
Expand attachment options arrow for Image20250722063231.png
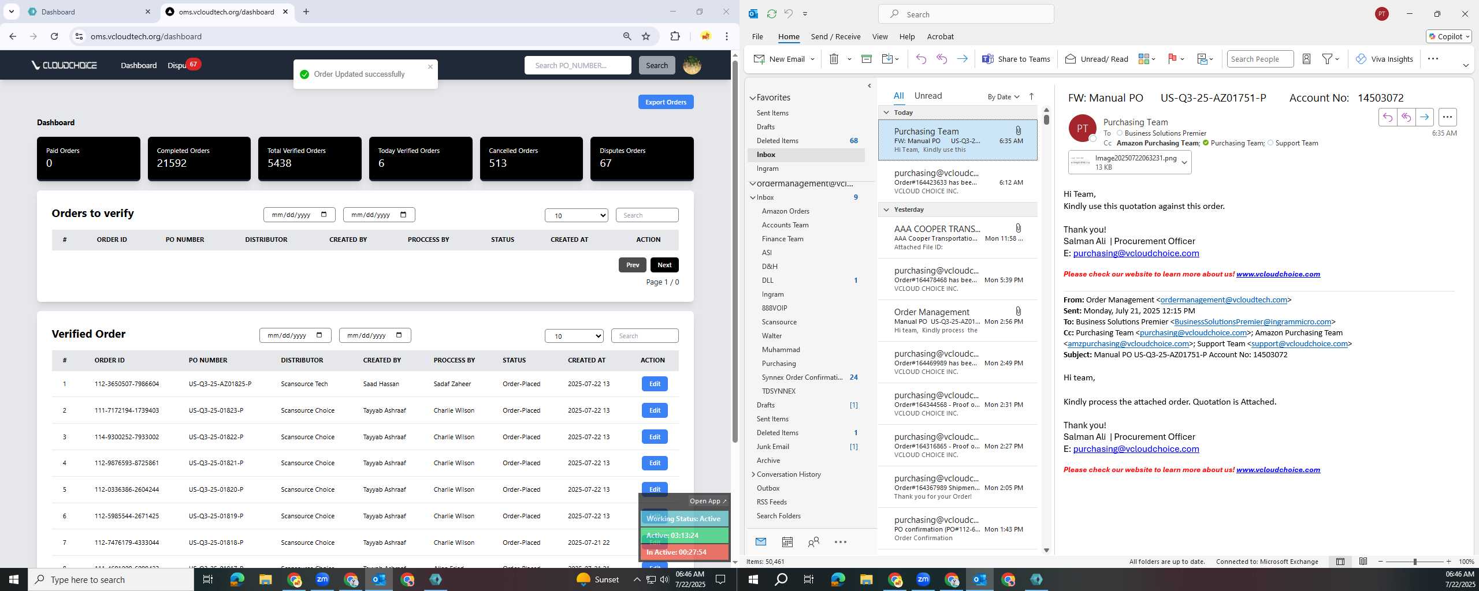tap(1184, 163)
